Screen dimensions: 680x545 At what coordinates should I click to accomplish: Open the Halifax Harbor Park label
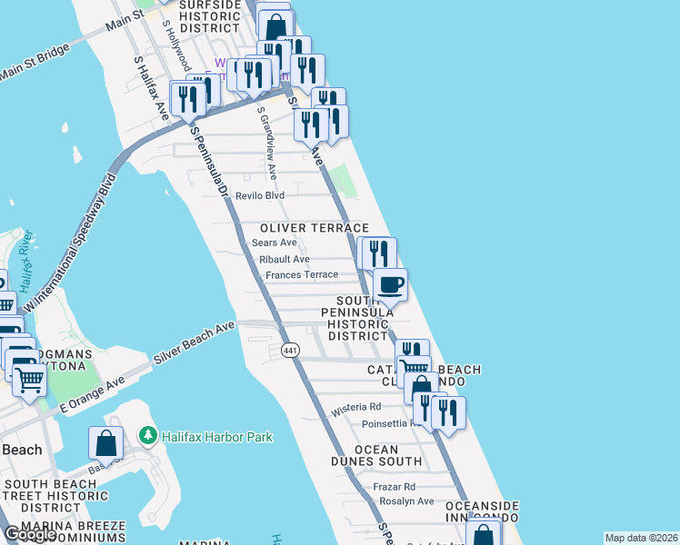pos(217,437)
